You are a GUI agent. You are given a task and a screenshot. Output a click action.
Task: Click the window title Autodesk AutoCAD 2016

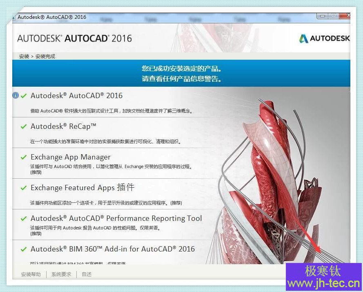pyautogui.click(x=52, y=17)
